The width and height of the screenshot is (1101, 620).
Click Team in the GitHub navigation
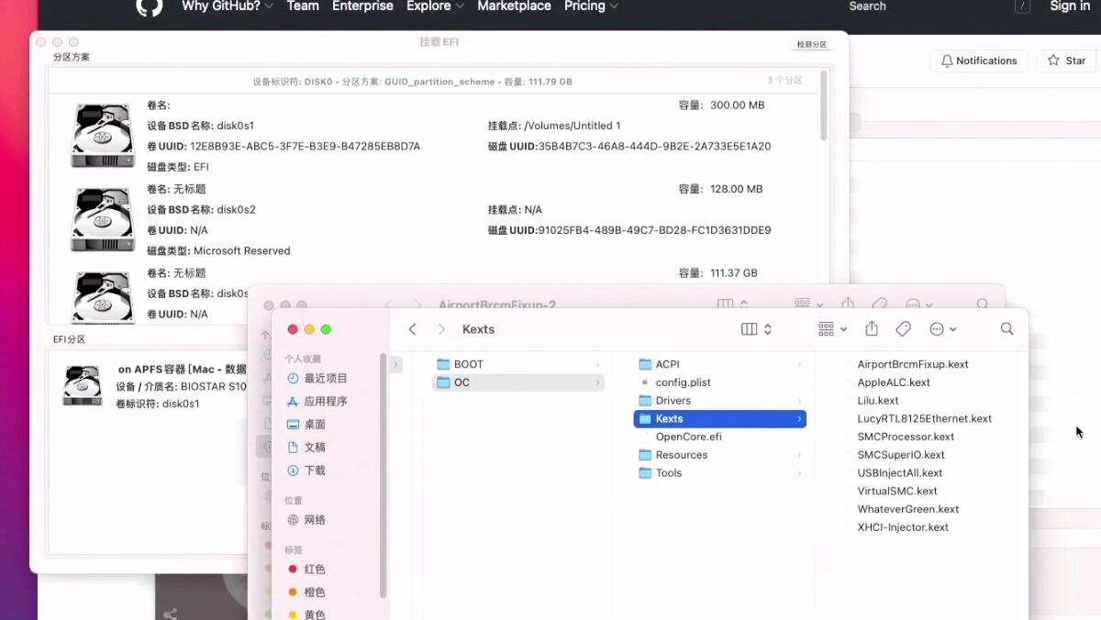(x=303, y=6)
